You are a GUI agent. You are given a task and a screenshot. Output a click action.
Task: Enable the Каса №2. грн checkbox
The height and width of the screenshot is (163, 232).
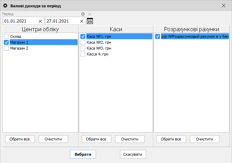83,42
